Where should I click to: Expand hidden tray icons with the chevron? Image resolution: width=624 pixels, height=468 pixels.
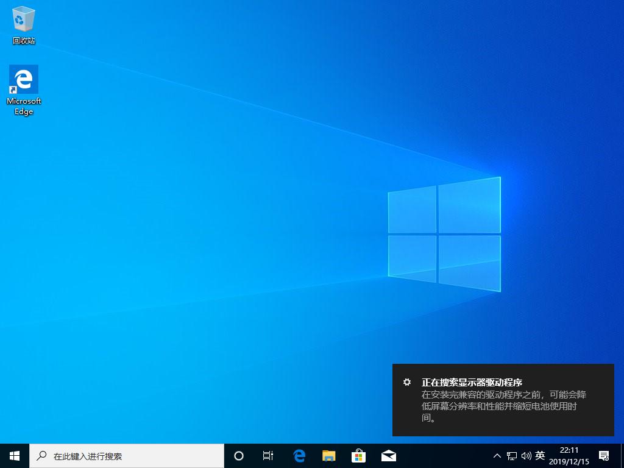pos(497,455)
